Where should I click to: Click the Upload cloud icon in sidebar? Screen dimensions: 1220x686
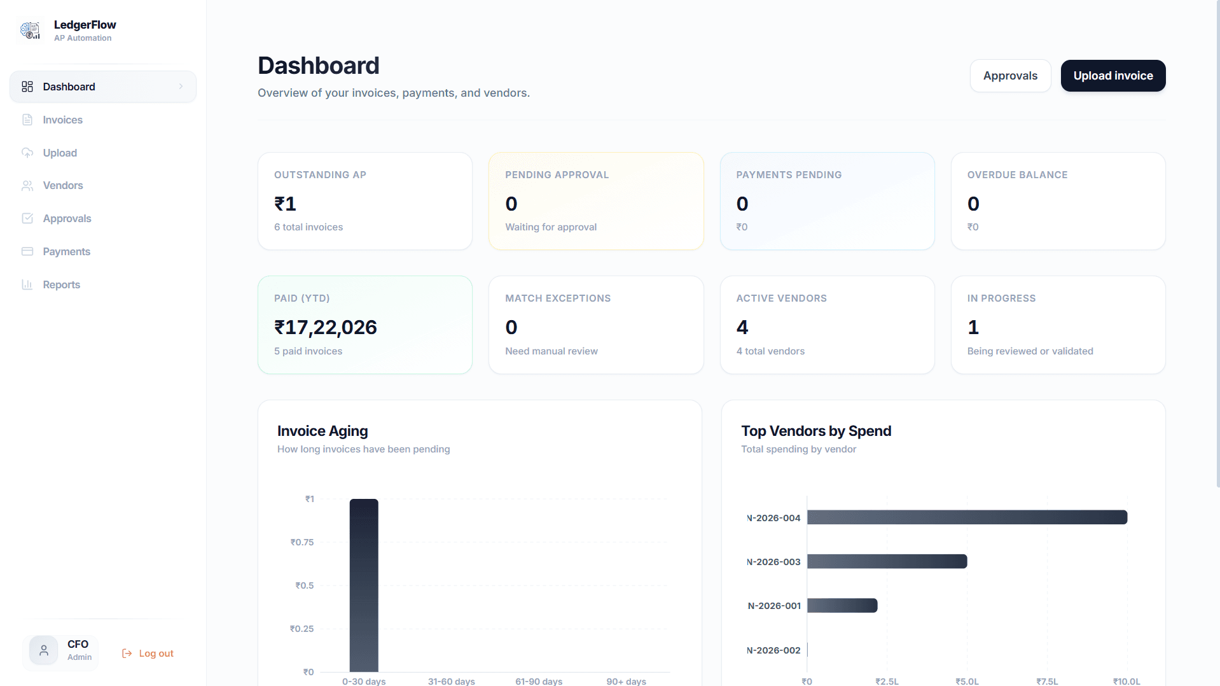[27, 153]
